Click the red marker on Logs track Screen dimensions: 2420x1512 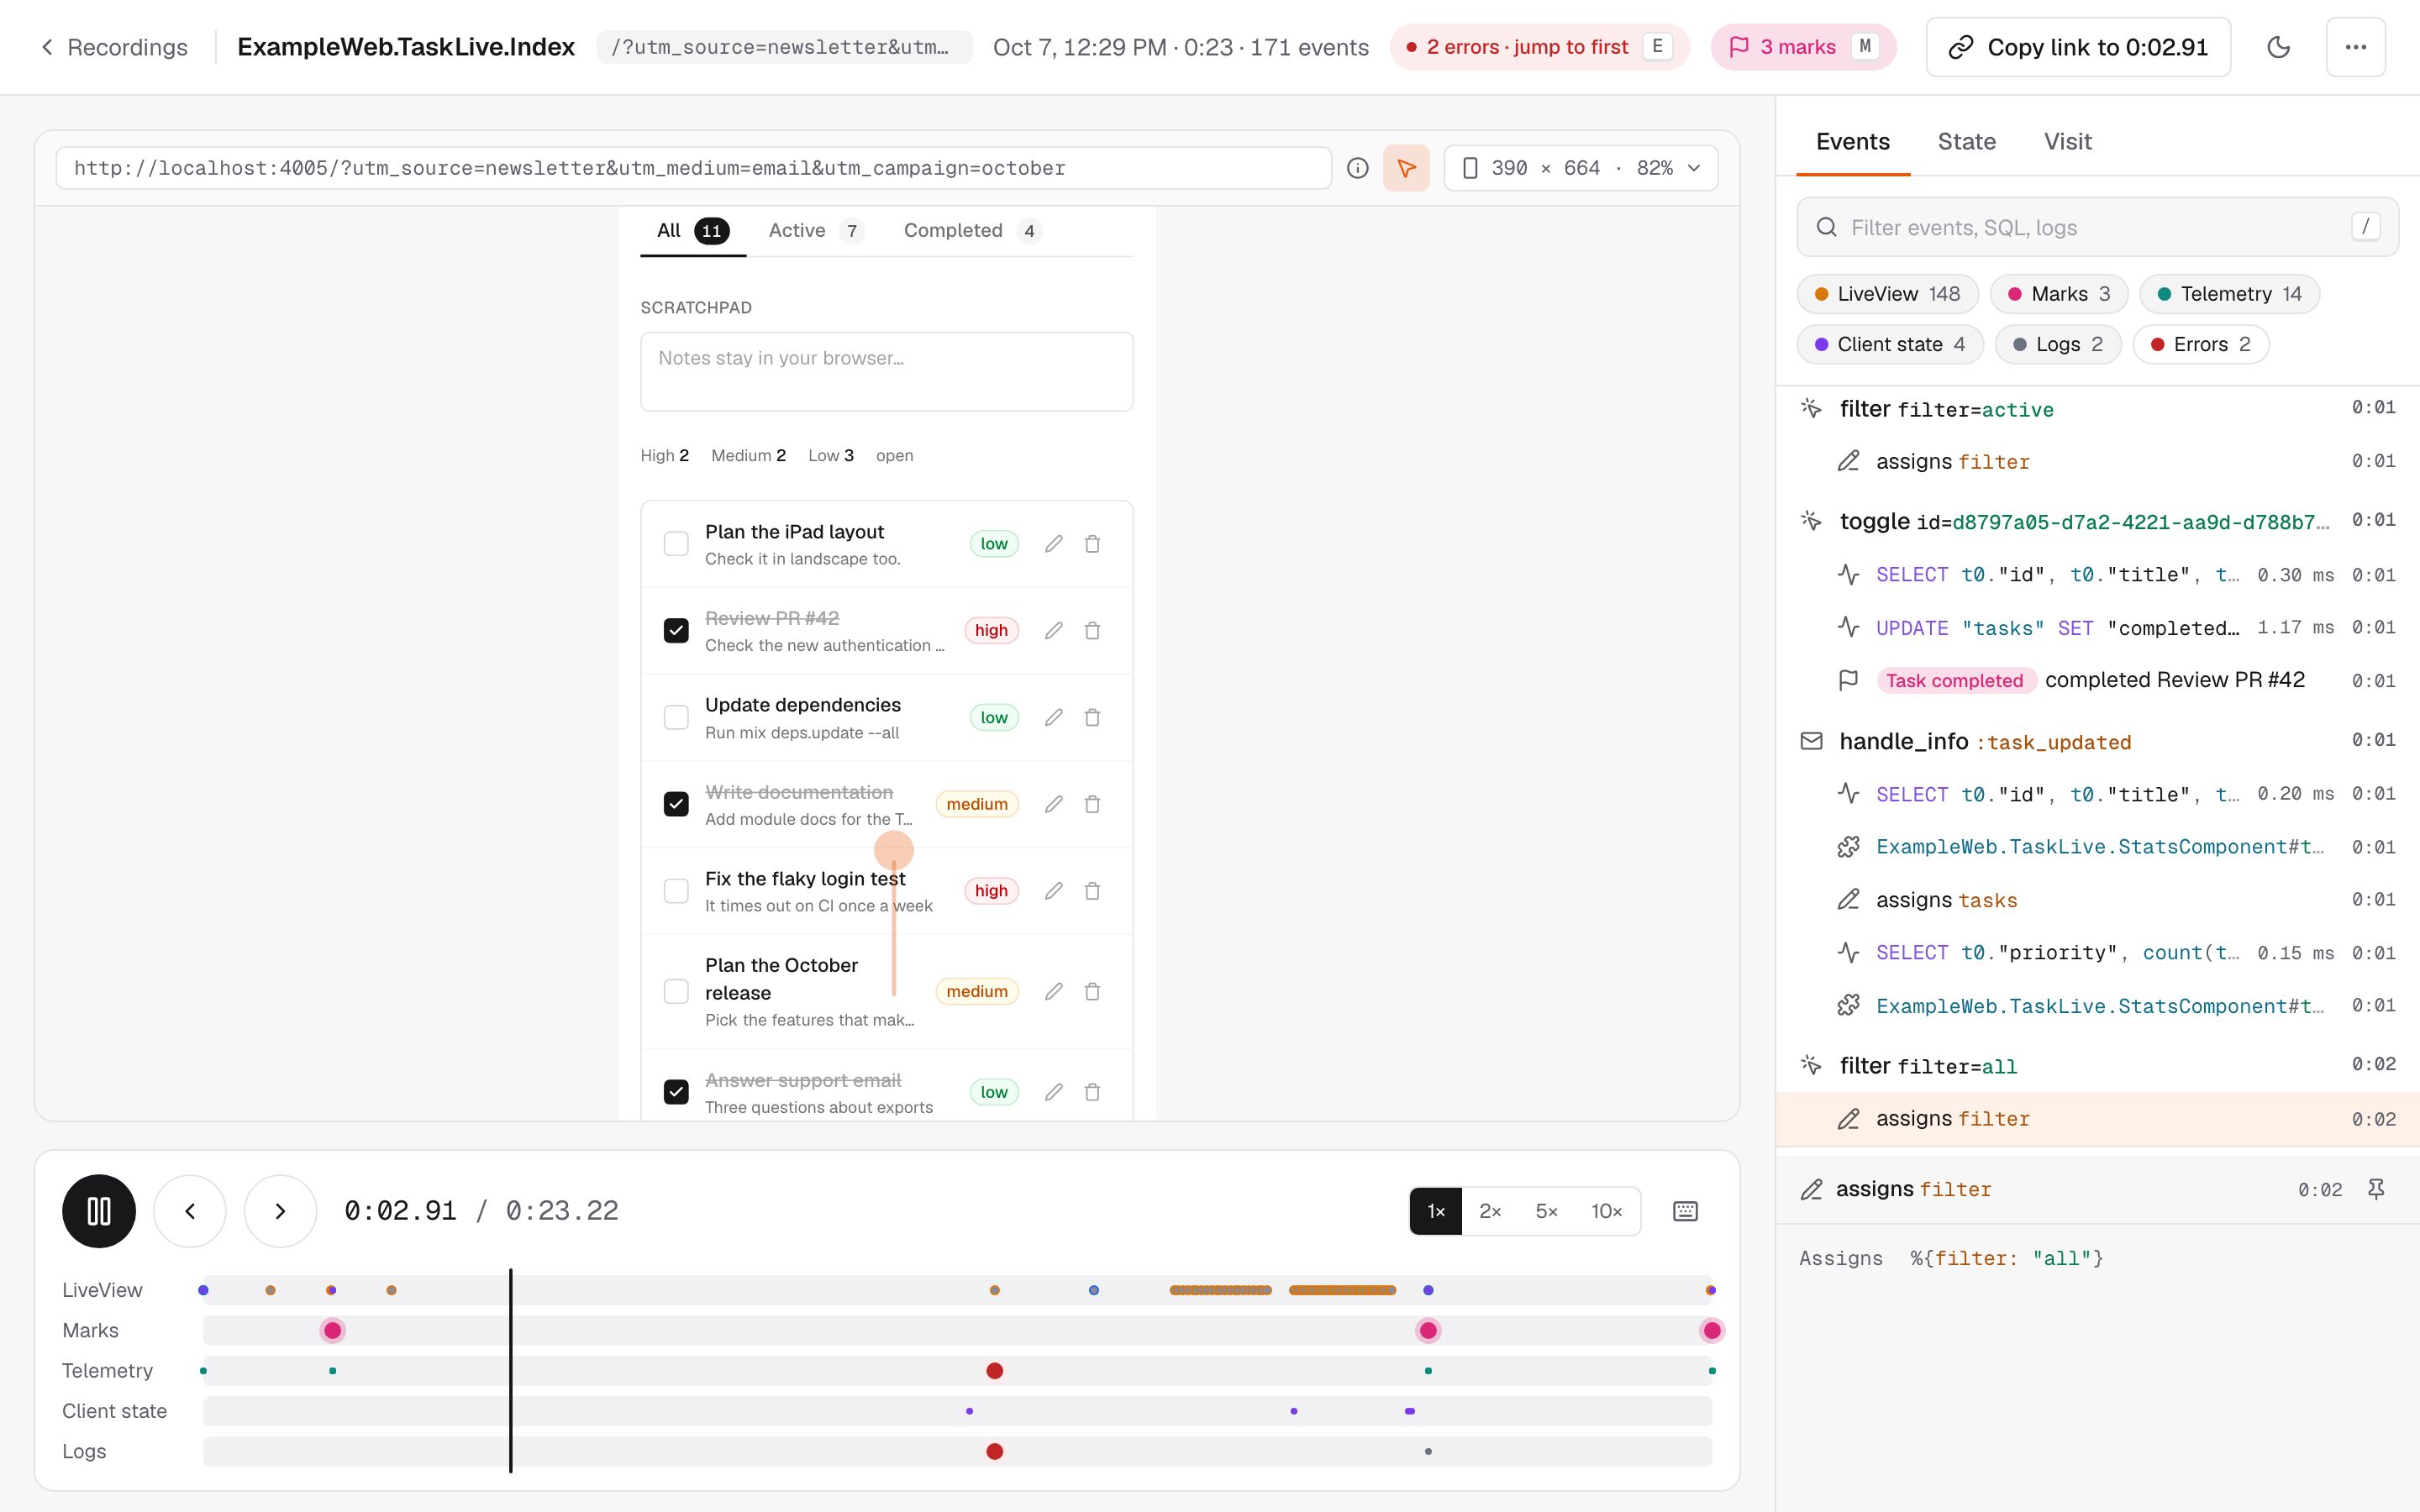(994, 1451)
